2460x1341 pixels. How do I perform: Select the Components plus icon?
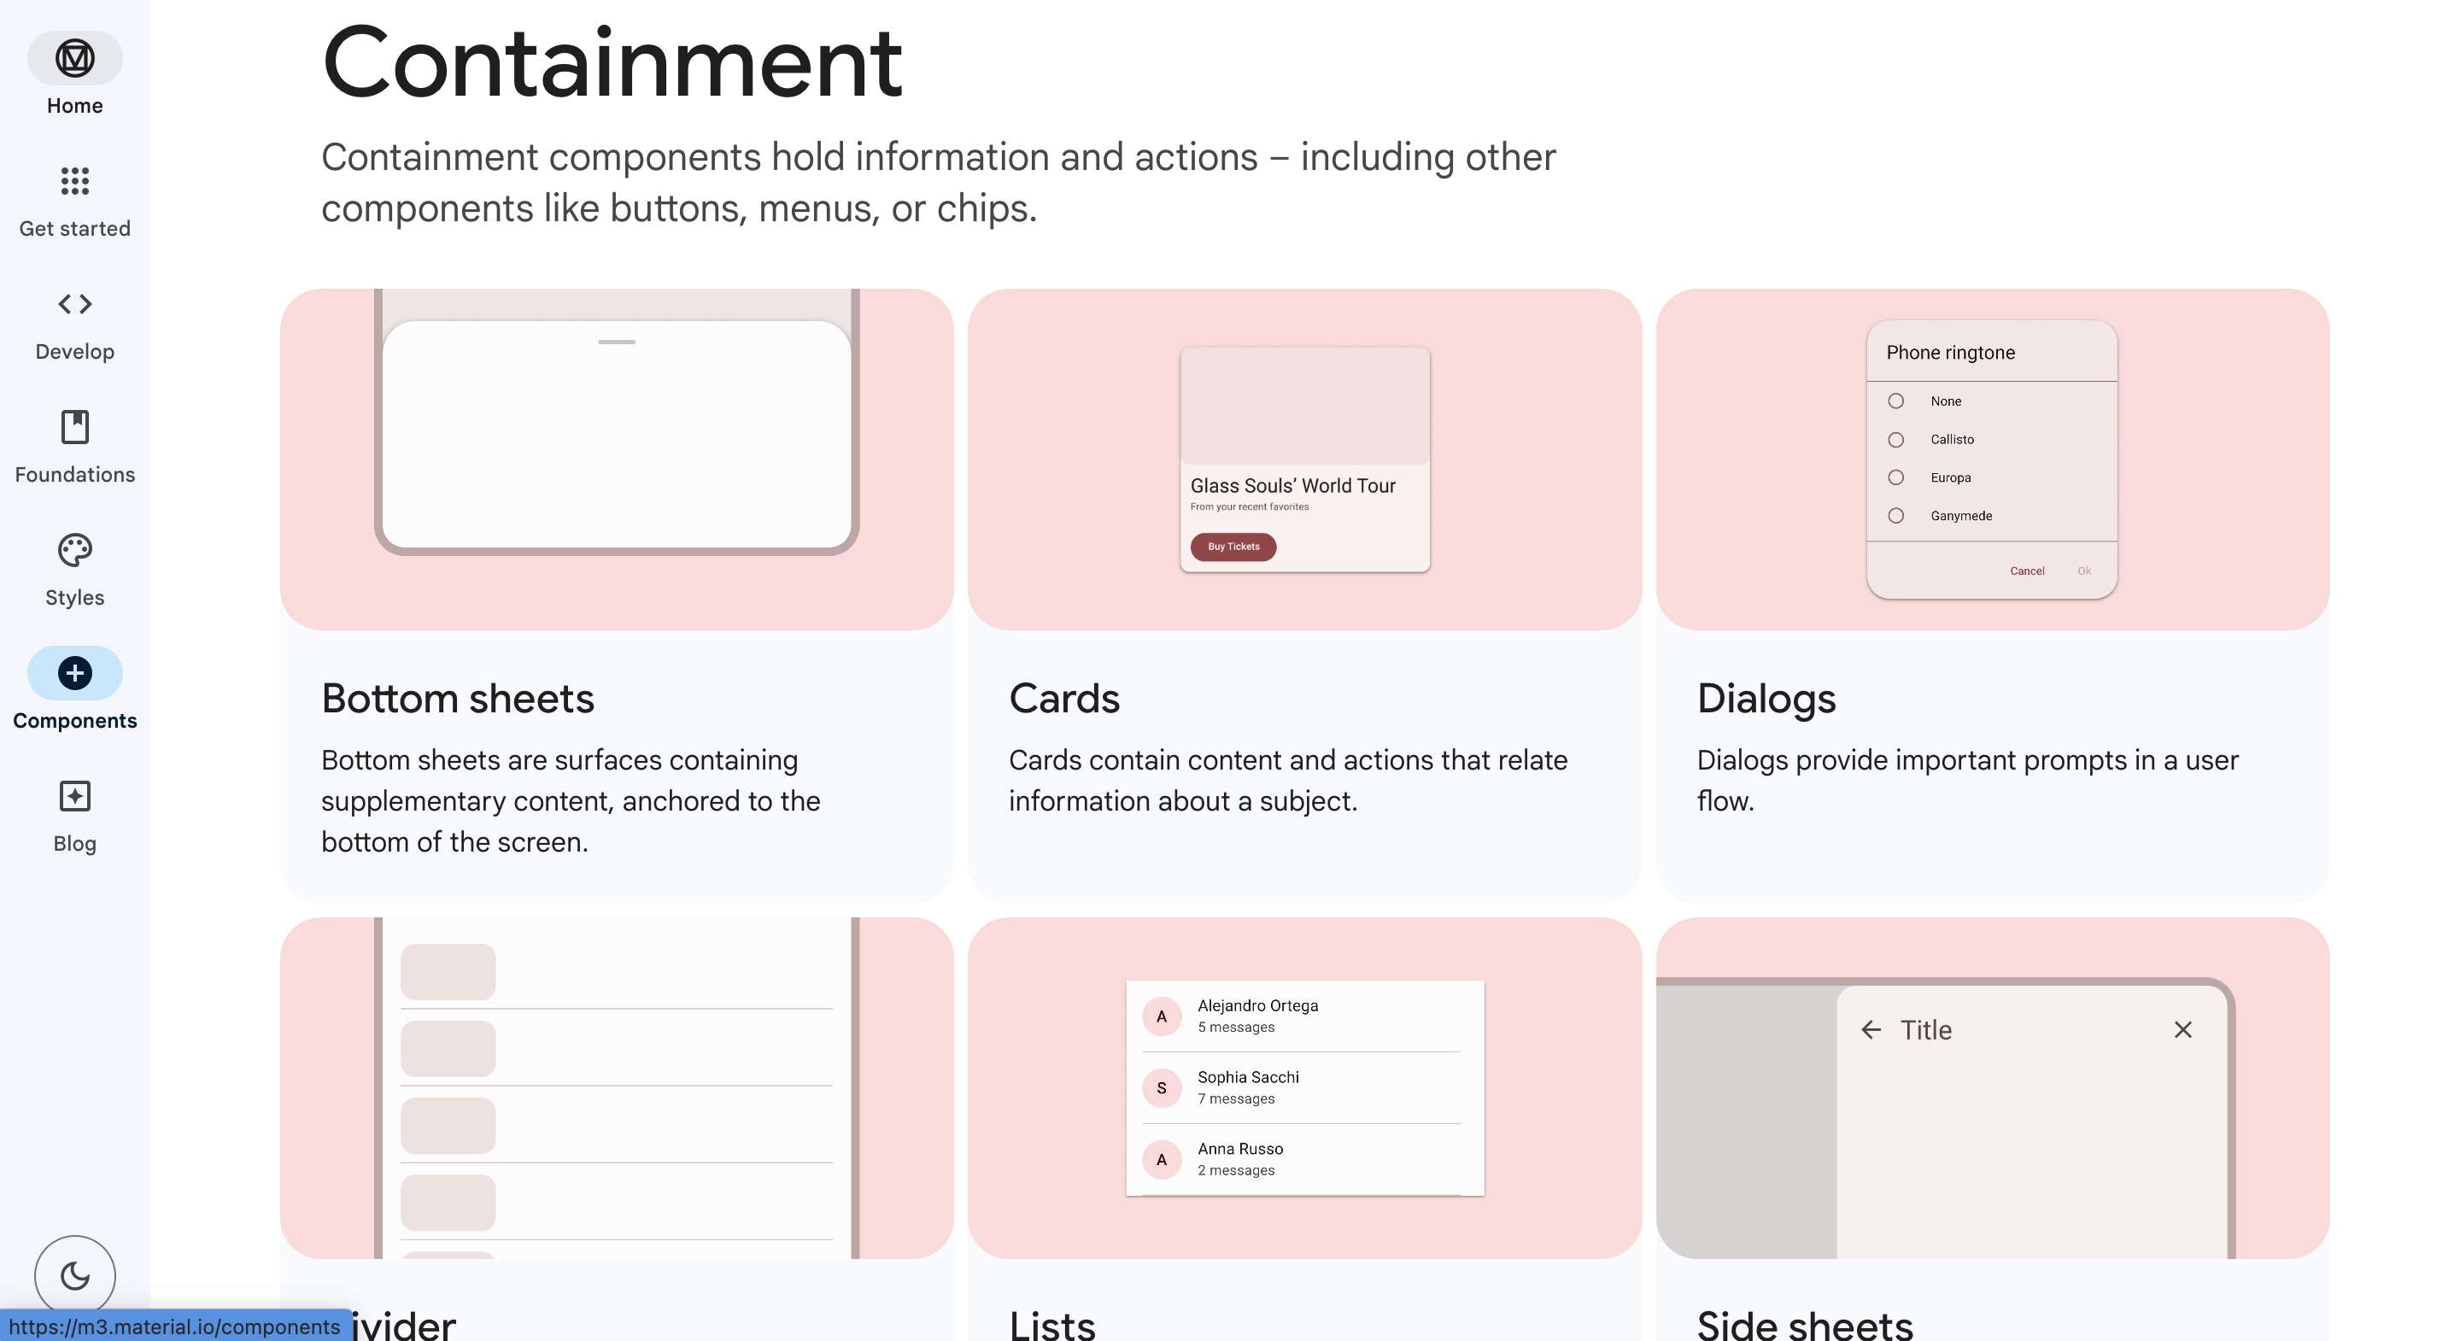pyautogui.click(x=74, y=672)
